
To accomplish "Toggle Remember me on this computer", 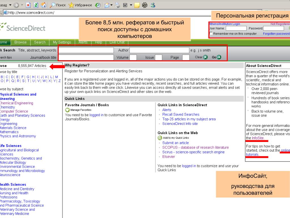I will [x=211, y=33].
